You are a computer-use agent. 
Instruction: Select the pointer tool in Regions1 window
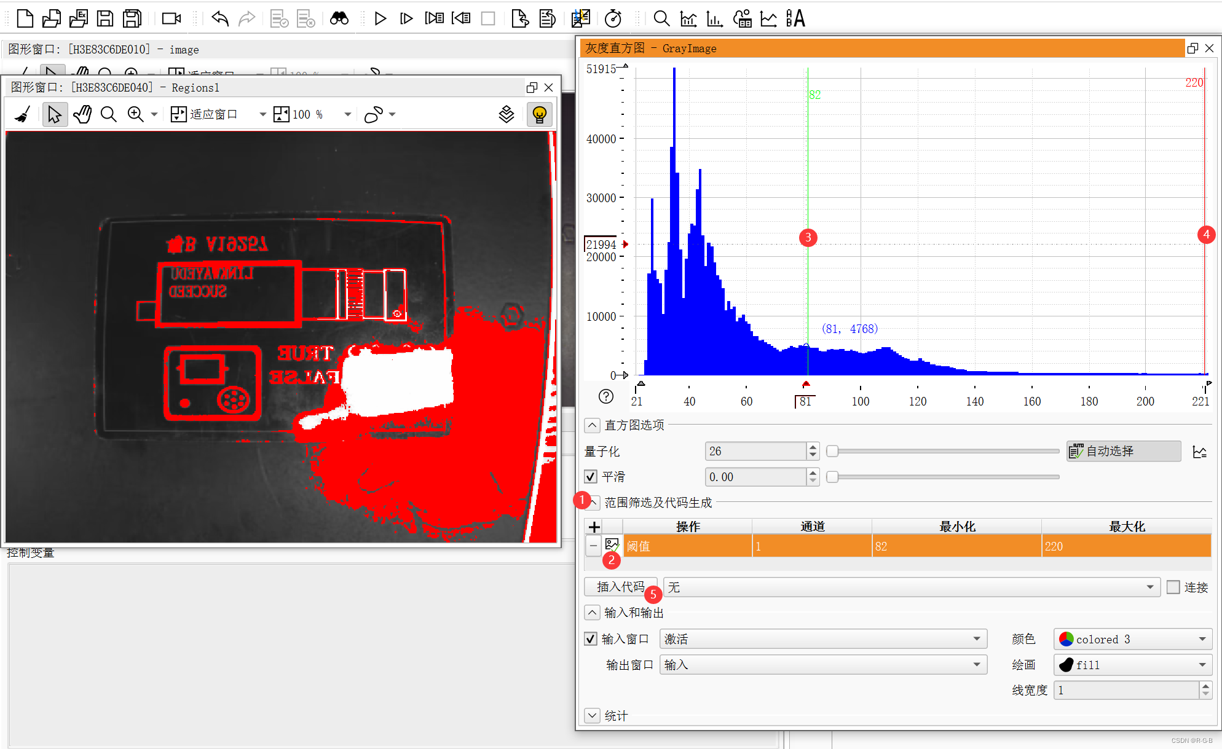pos(55,114)
